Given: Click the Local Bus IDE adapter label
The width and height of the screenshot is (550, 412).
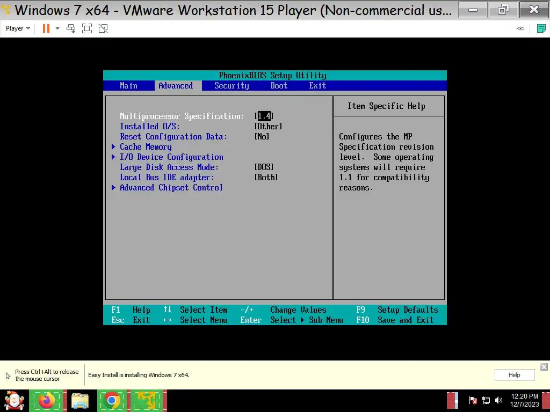Looking at the screenshot, I should (167, 177).
